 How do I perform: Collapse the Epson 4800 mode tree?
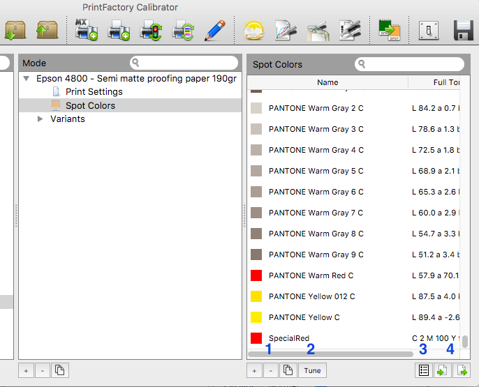pyautogui.click(x=27, y=78)
